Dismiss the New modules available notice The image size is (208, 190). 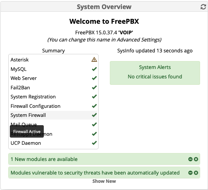(x=196, y=159)
